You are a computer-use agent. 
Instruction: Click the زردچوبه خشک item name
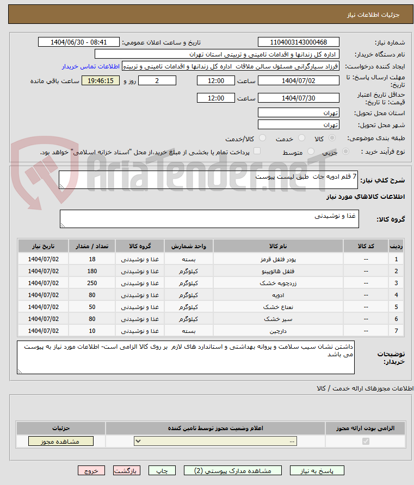278,283
